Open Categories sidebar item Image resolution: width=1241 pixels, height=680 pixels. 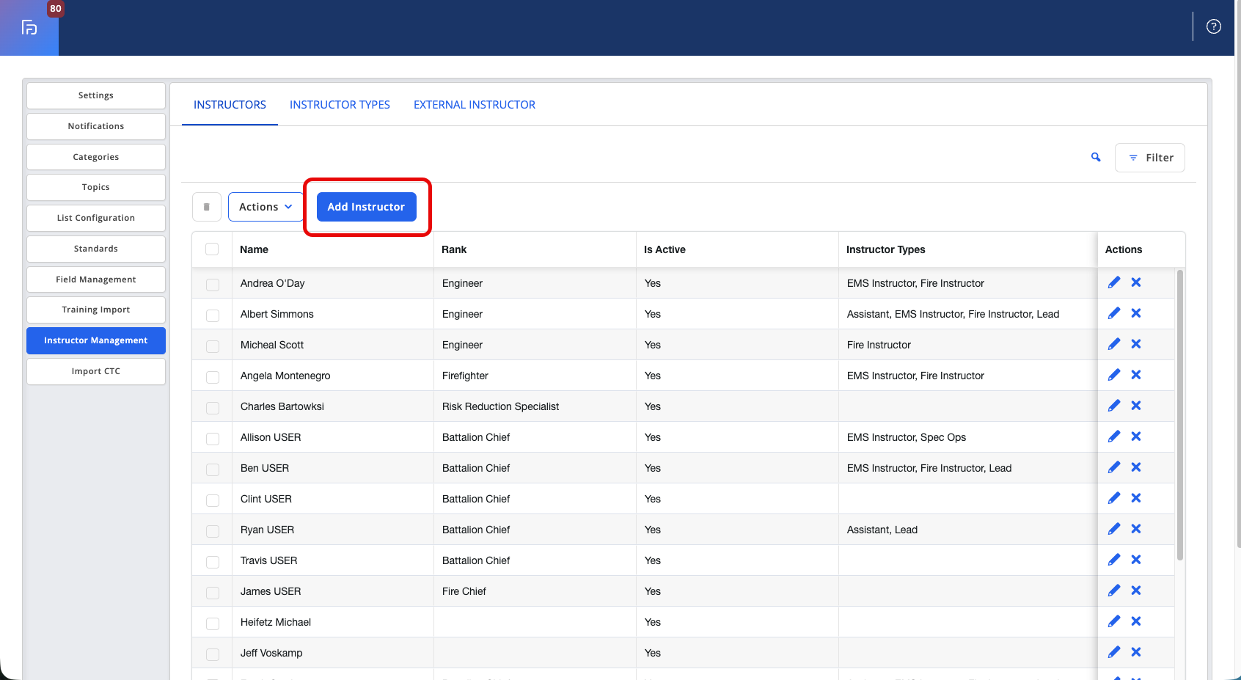click(x=96, y=157)
